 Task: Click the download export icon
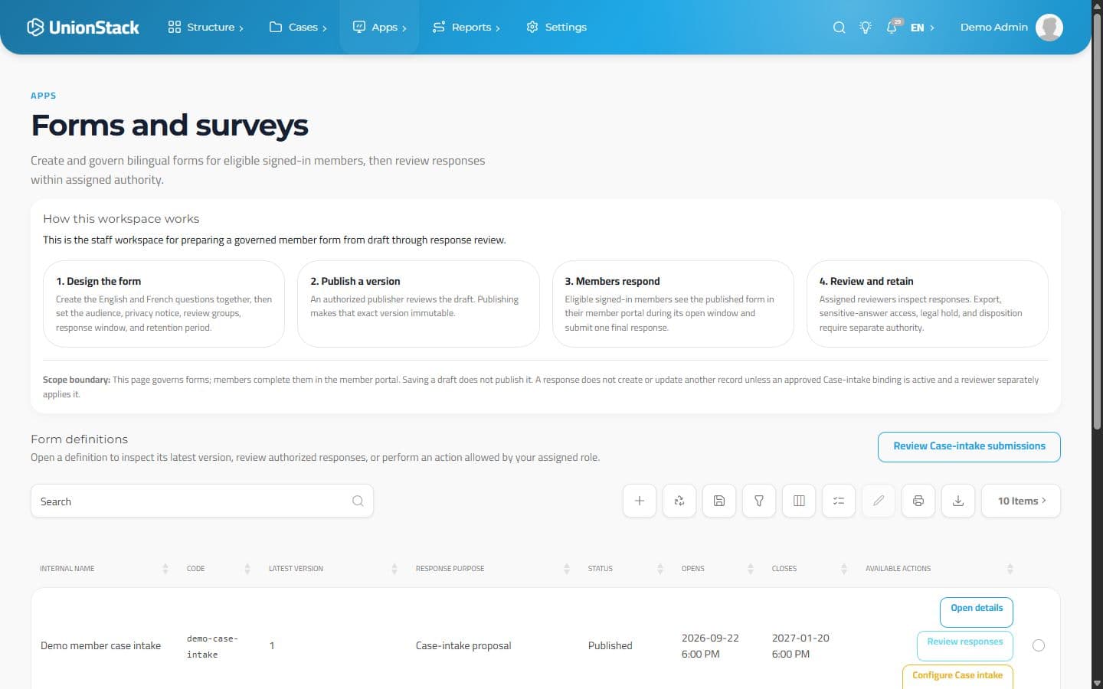[958, 501]
